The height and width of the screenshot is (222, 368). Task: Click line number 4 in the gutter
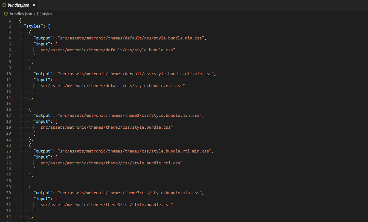pos(10,38)
